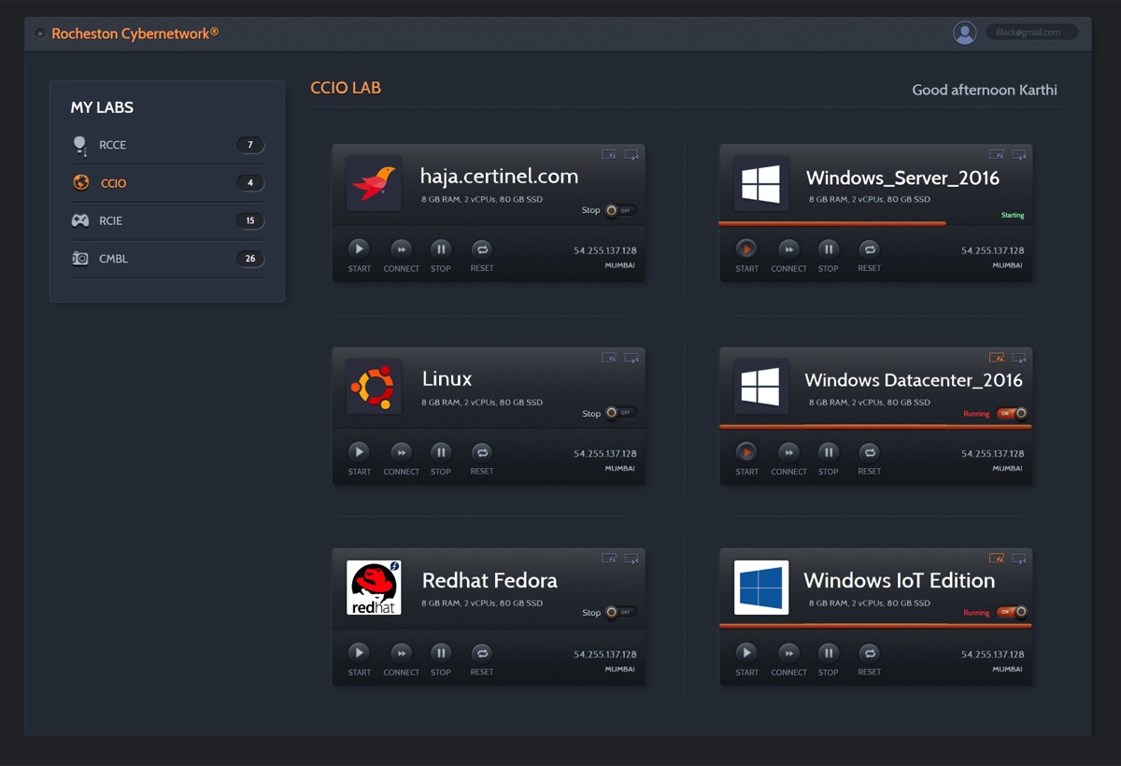Image resolution: width=1121 pixels, height=766 pixels.
Task: Click the CCIO LAB heading
Action: coord(346,88)
